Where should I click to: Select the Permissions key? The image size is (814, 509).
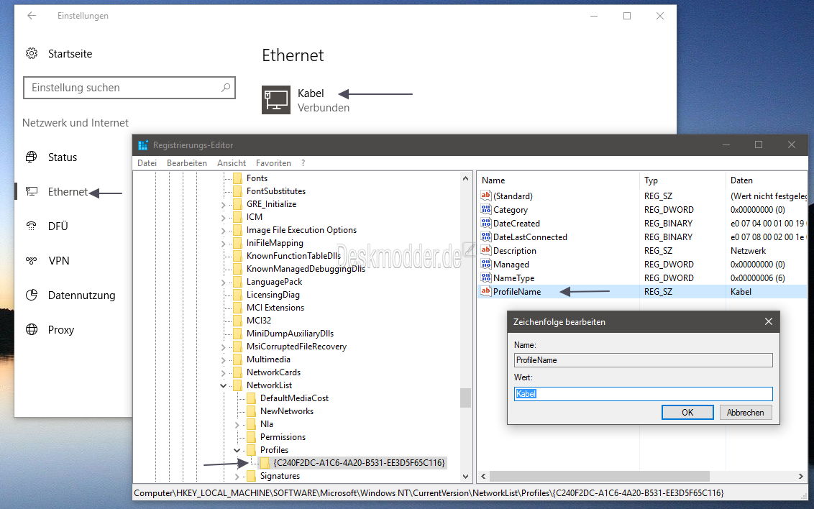[283, 437]
